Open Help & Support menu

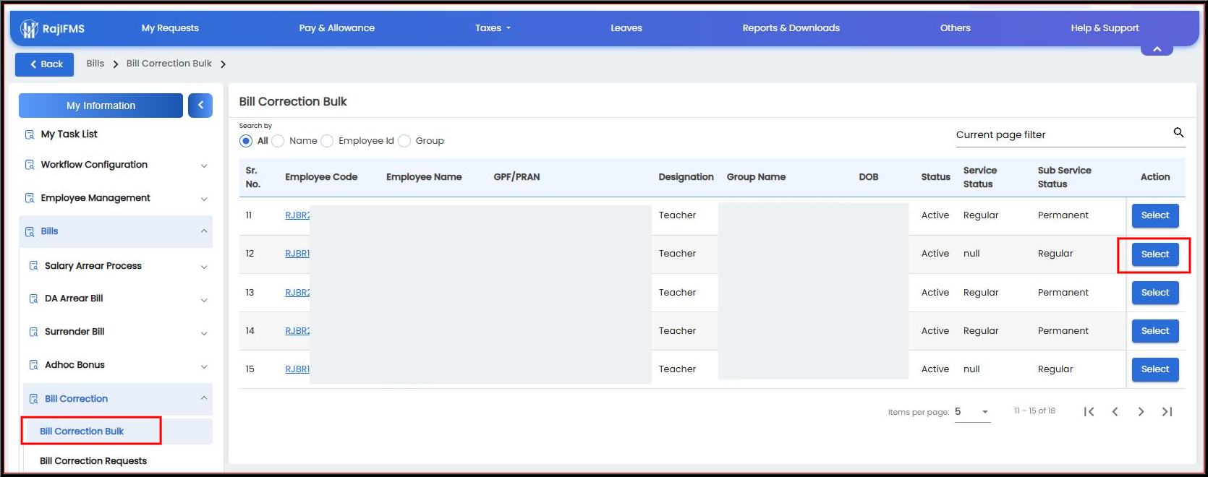[1105, 28]
